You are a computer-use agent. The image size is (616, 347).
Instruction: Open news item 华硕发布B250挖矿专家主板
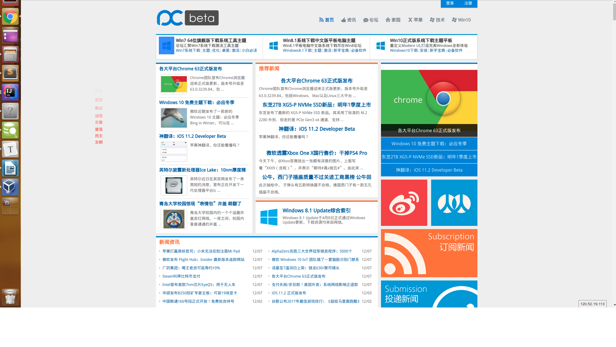click(200, 293)
